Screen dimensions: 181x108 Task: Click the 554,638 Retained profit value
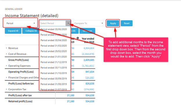click(x=90, y=101)
